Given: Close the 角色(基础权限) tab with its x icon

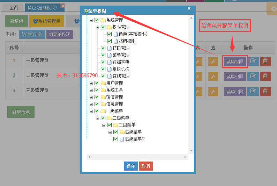Looking at the screenshot, I should coord(62,6).
